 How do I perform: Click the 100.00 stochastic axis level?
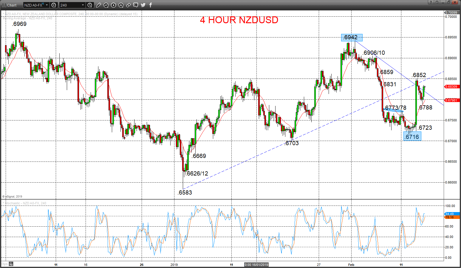450,206
